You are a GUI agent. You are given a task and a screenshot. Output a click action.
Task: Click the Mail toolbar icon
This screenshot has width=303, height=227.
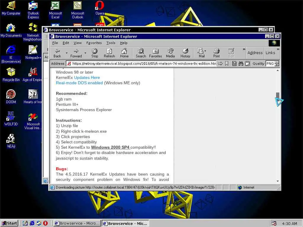(x=200, y=53)
